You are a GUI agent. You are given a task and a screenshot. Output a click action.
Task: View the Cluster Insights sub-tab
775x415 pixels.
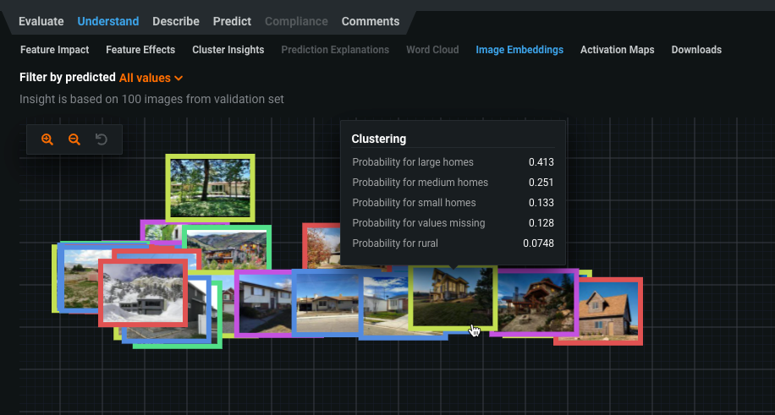[x=228, y=50]
